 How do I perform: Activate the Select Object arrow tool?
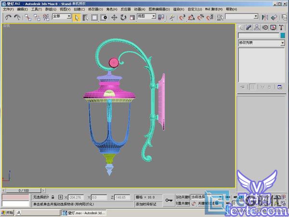pos(77,18)
